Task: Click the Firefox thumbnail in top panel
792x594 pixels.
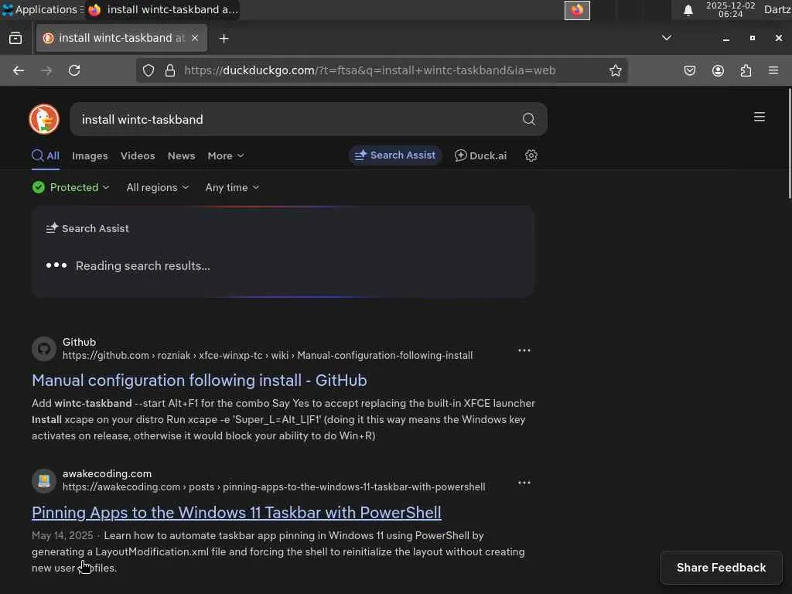Action: pyautogui.click(x=577, y=10)
